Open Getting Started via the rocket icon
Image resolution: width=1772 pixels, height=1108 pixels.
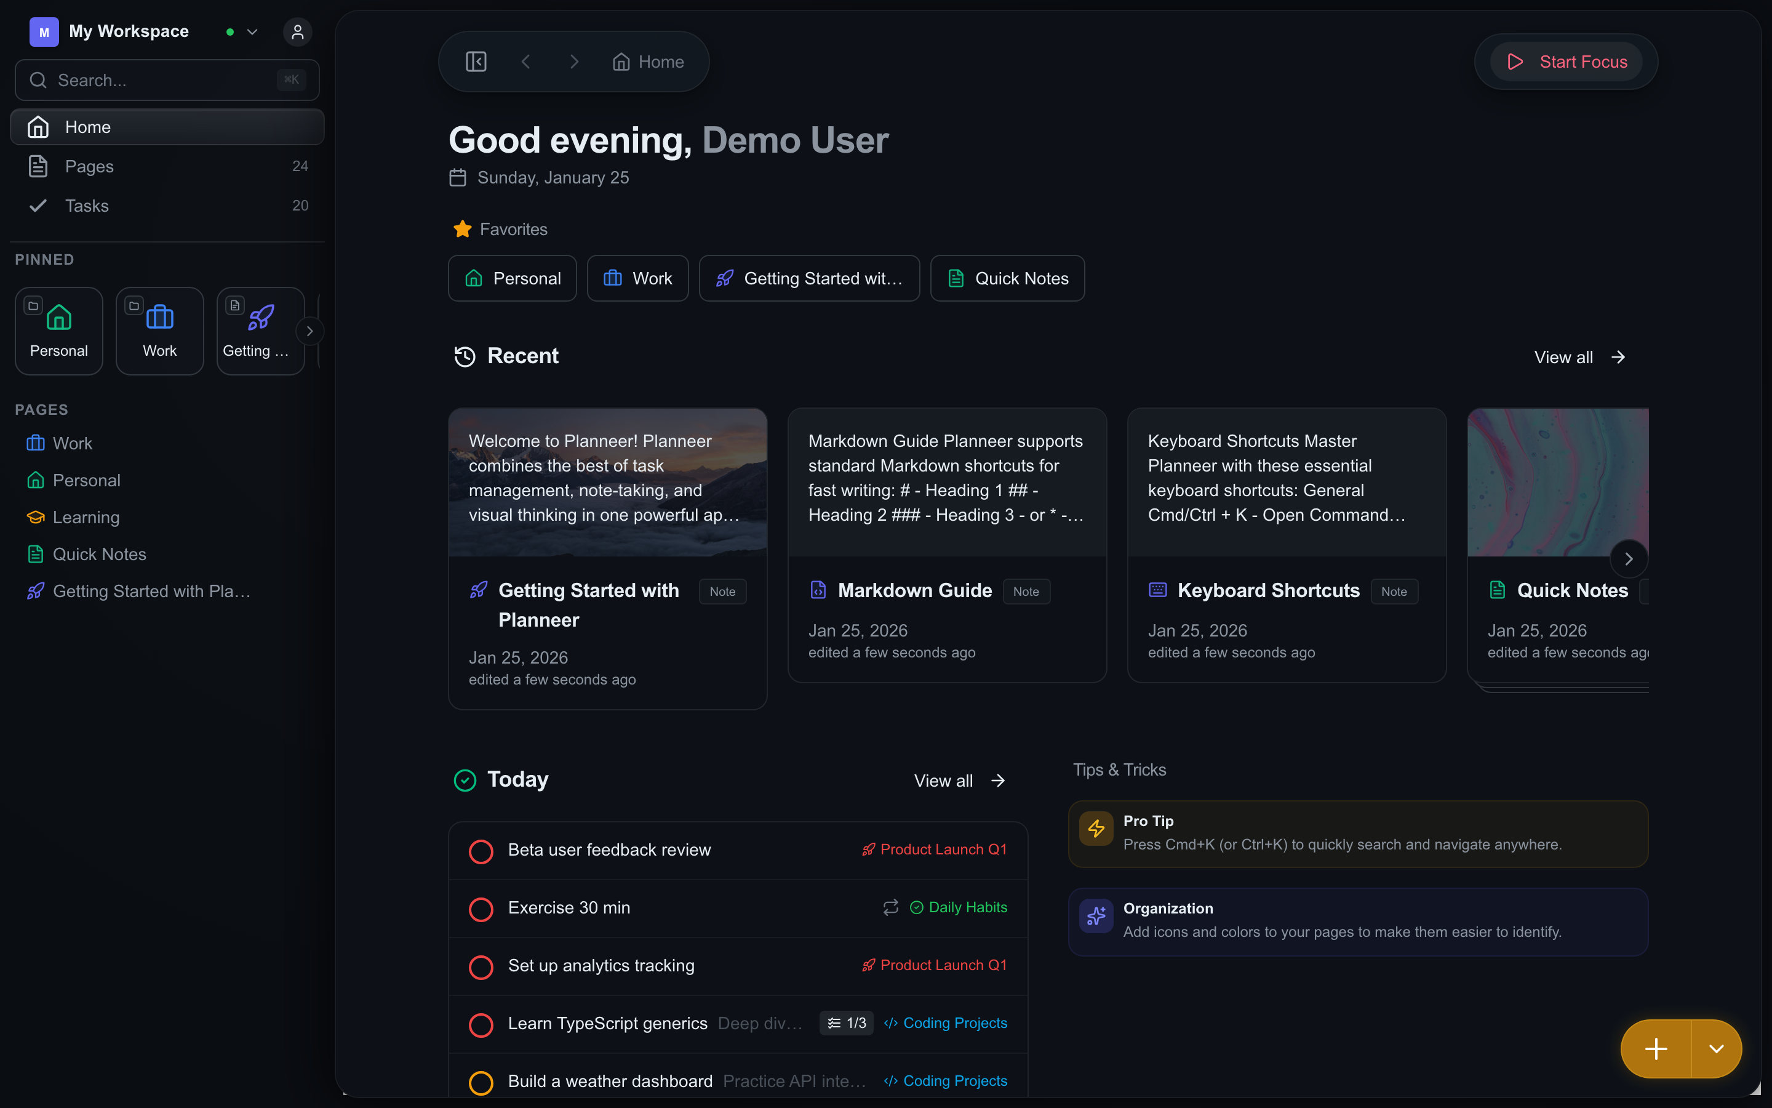[36, 591]
